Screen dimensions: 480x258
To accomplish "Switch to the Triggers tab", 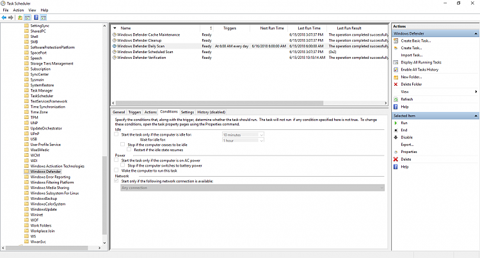I will click(134, 112).
